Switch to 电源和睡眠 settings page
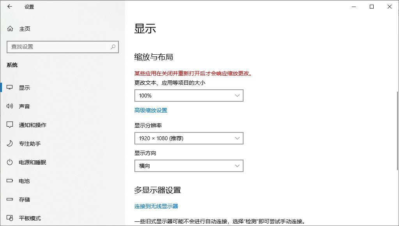The height and width of the screenshot is (226, 399). tap(33, 162)
